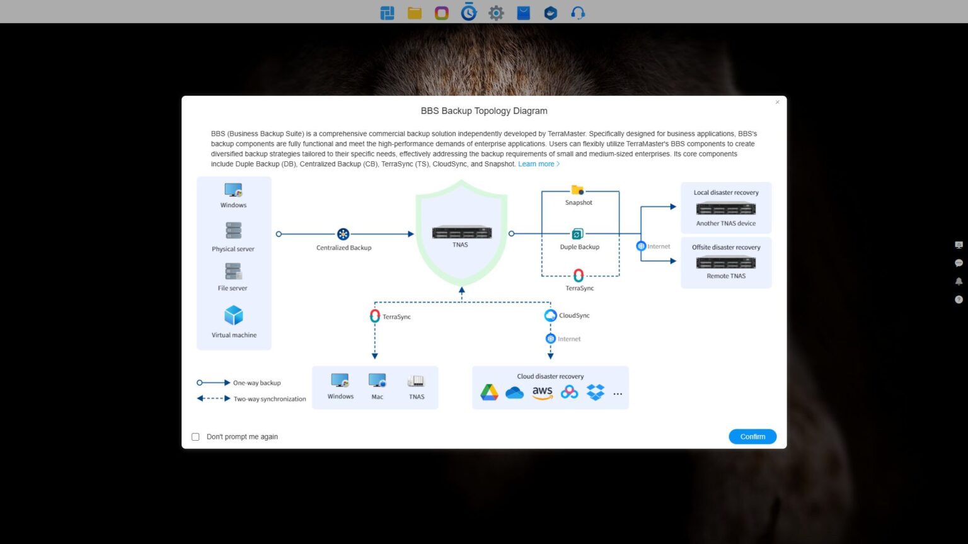Click the Virtual machine icon
Image resolution: width=968 pixels, height=544 pixels.
tap(233, 317)
